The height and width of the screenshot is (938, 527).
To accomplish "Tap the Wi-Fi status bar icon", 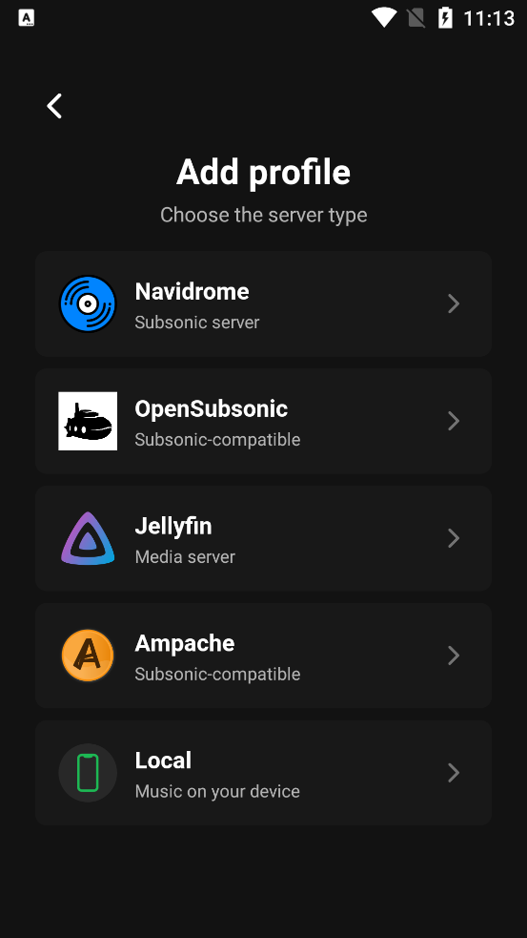I will click(384, 18).
